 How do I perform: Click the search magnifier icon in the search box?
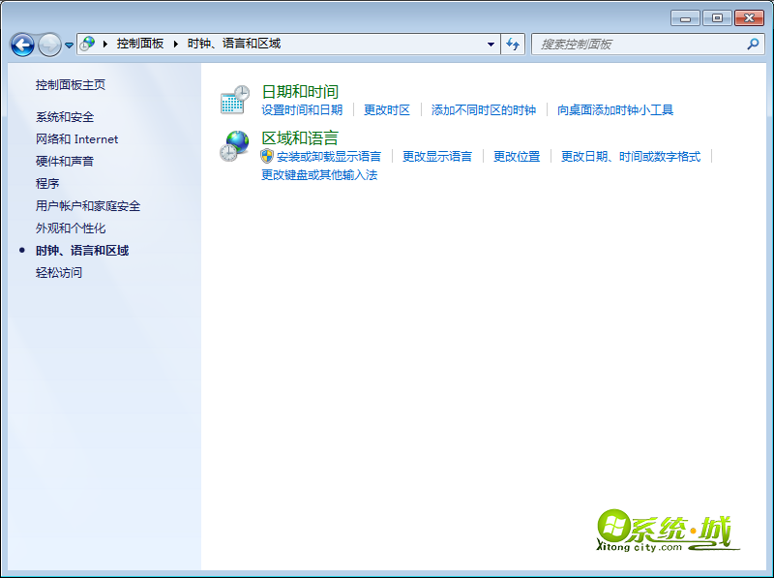pos(752,44)
